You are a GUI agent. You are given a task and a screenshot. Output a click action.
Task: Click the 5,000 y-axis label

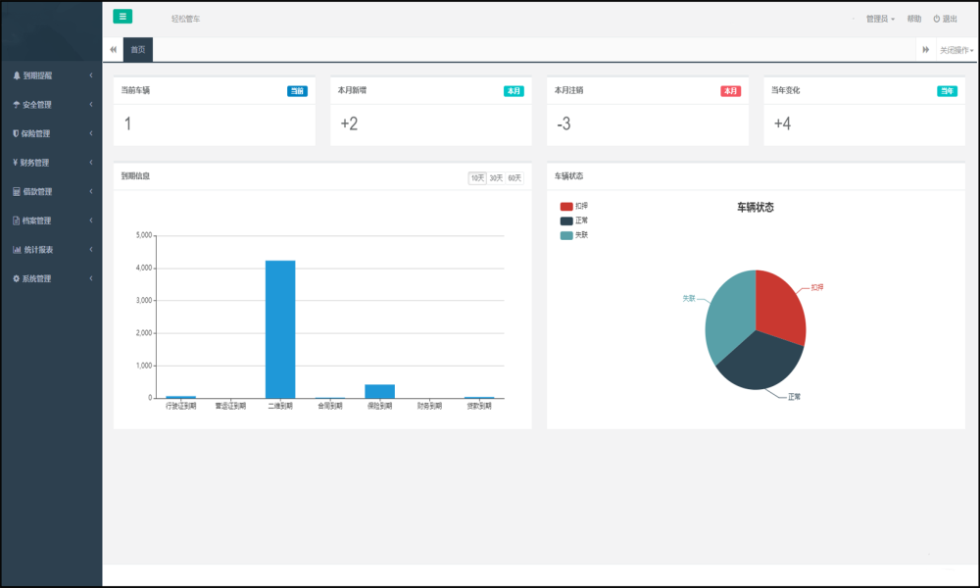(144, 235)
